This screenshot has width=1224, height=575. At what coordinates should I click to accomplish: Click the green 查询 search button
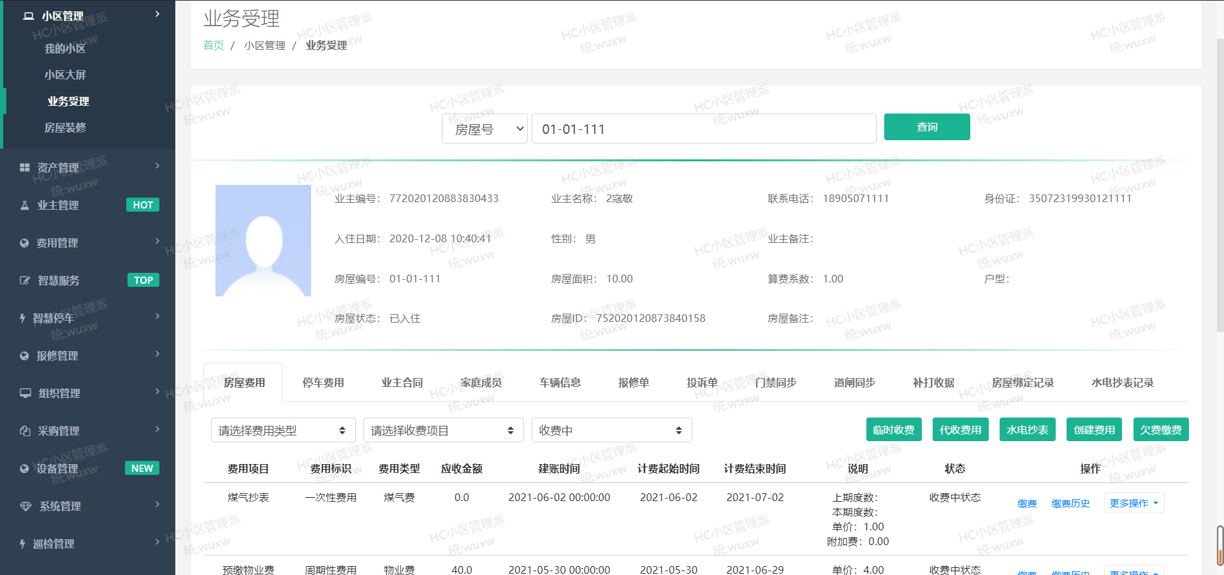coord(926,127)
